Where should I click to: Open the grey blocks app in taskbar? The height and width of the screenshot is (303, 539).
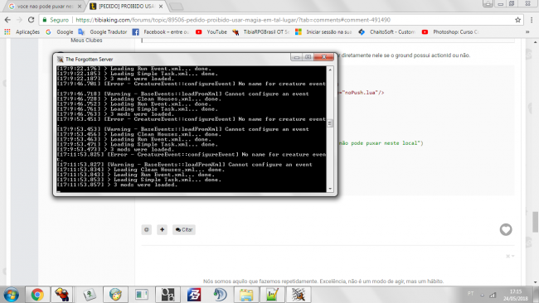168,295
